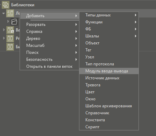Add an Объект item
The width and height of the screenshot is (156, 136).
click(x=109, y=43)
